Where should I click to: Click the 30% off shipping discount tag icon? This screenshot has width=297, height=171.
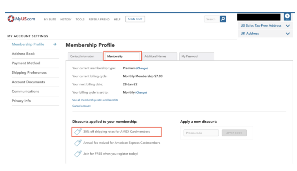click(78, 132)
